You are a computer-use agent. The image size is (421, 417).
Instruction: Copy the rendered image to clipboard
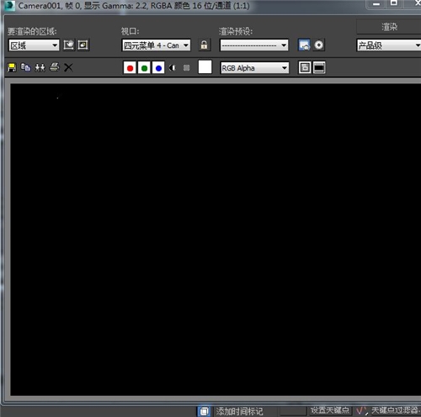pyautogui.click(x=26, y=67)
